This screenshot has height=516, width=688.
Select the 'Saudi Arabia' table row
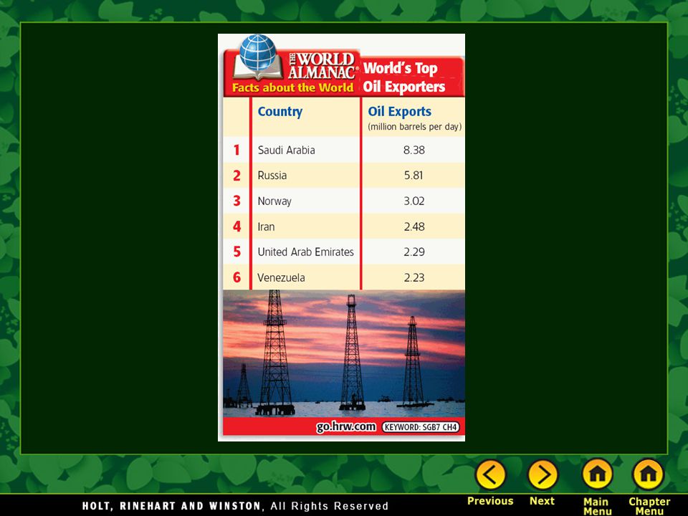coord(344,150)
